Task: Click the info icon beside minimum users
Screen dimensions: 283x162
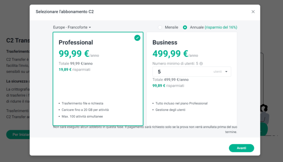Action: 201,64
